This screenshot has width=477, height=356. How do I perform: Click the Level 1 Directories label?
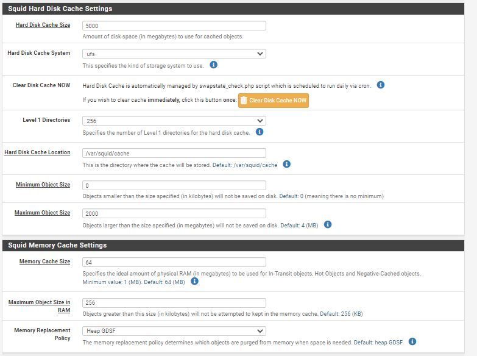[x=46, y=120]
